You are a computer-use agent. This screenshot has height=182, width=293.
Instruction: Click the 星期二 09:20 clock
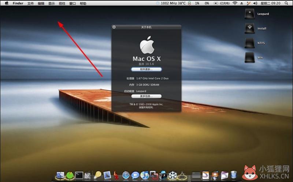coord(271,3)
